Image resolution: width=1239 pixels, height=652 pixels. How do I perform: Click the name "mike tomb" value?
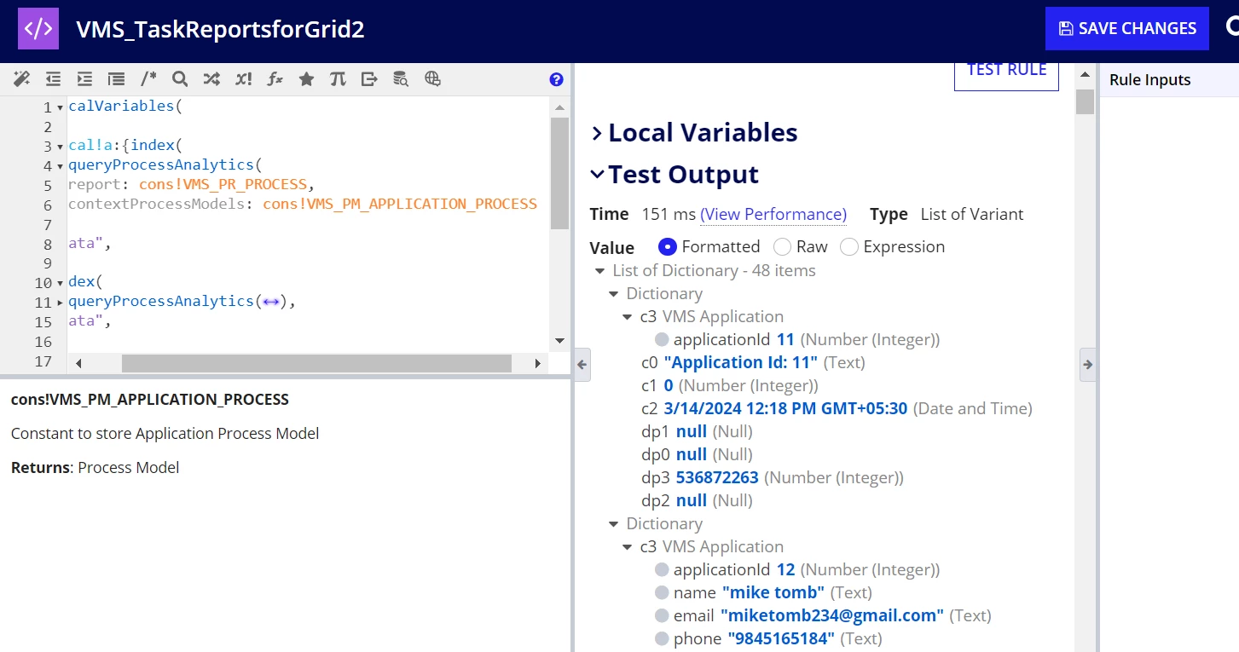[x=773, y=592]
